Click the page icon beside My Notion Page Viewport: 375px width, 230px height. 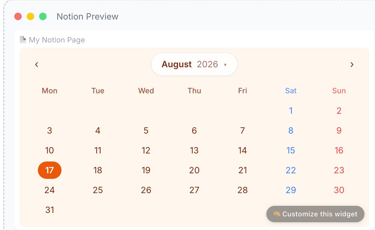pos(23,40)
